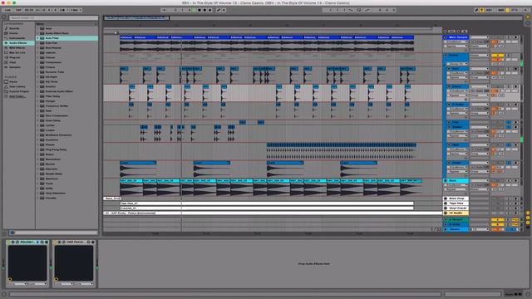Select Clips category in browser

point(18,62)
